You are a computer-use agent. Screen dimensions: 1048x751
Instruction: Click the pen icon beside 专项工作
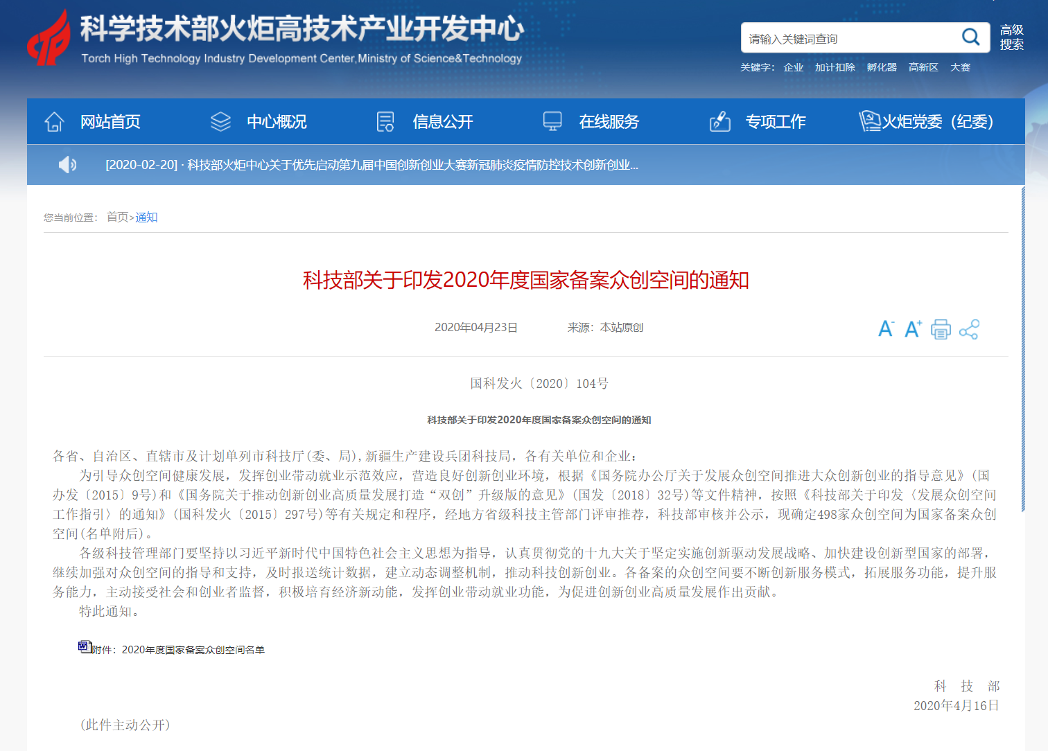[720, 122]
